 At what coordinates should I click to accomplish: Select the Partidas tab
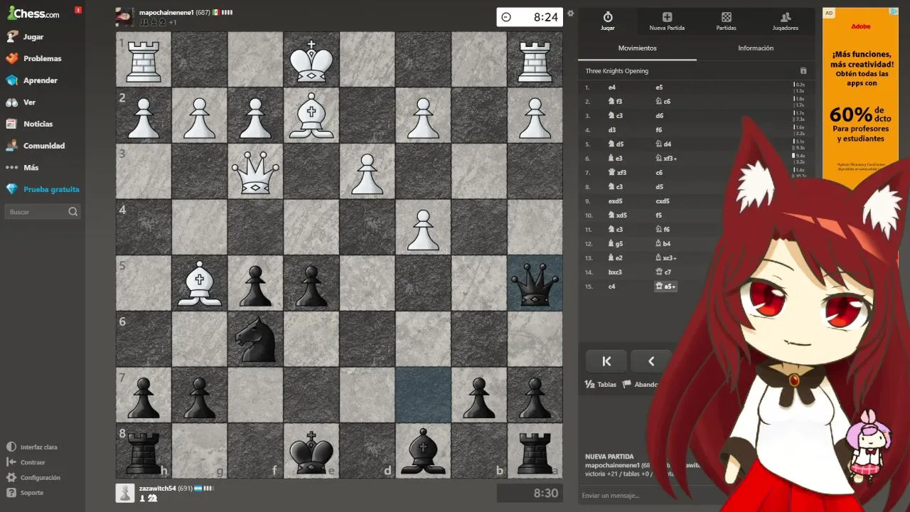coord(726,21)
